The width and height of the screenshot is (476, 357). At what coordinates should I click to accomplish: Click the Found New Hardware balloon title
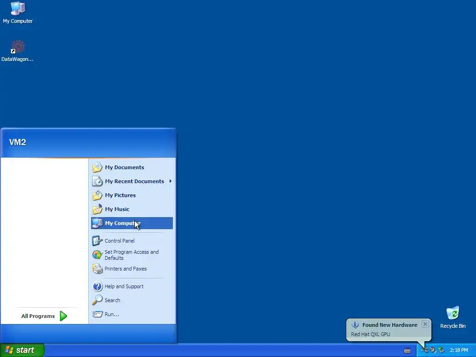pos(390,325)
